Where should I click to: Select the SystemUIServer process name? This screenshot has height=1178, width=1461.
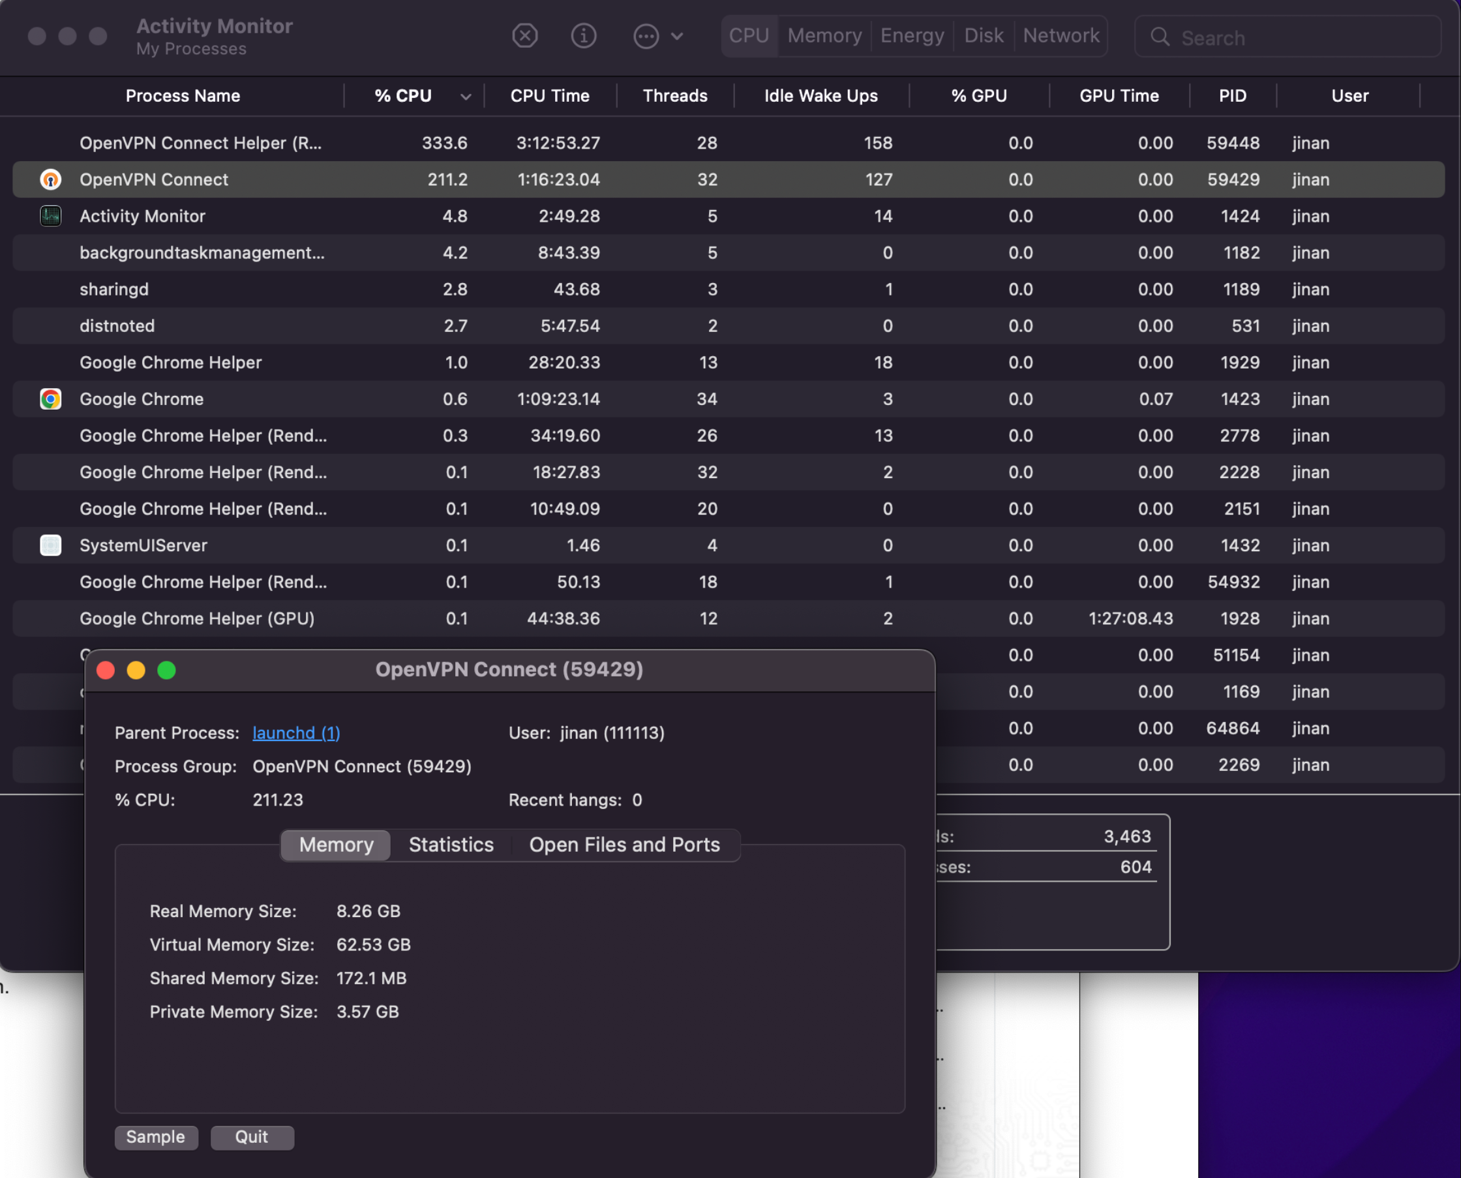click(144, 545)
